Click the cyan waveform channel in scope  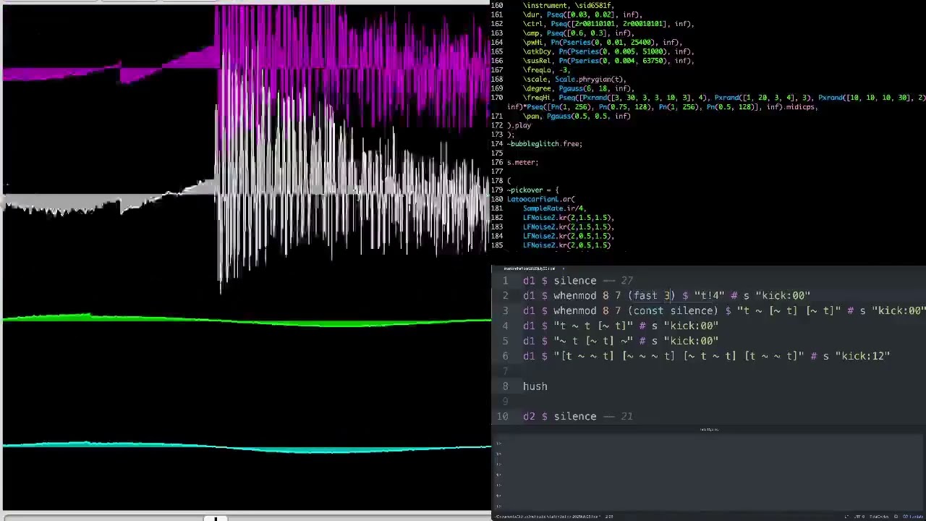(x=246, y=446)
